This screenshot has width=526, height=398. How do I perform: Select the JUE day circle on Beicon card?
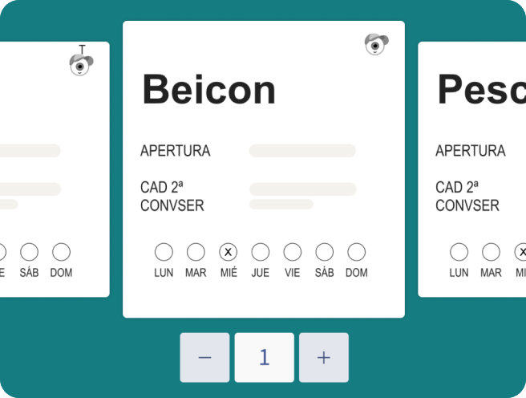coord(261,252)
